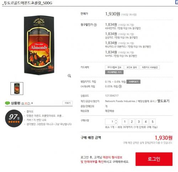This screenshot has width=178, height=172.
Task: Open 무이자할부 정보 card benefit
Action: tap(114, 67)
